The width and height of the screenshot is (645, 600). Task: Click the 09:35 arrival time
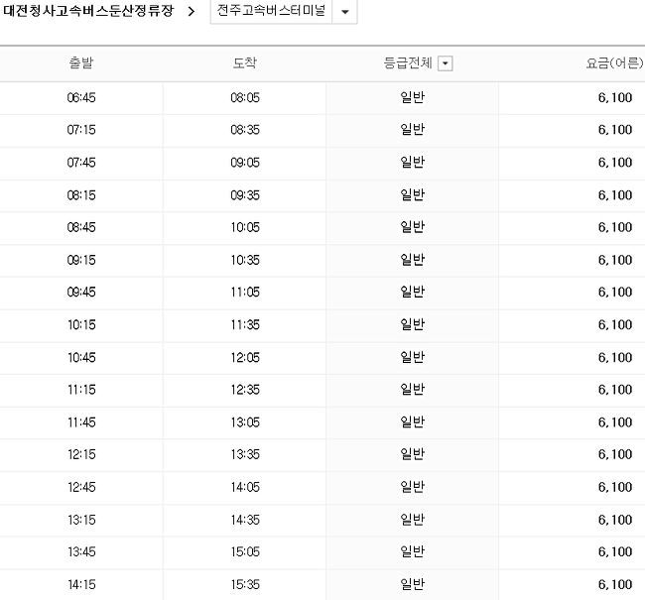coord(245,195)
